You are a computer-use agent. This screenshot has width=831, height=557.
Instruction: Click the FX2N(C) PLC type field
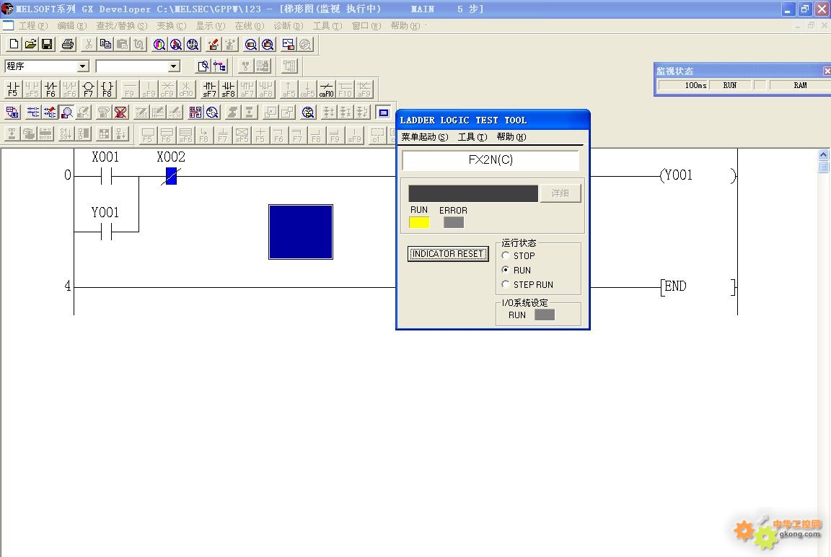pyautogui.click(x=491, y=160)
